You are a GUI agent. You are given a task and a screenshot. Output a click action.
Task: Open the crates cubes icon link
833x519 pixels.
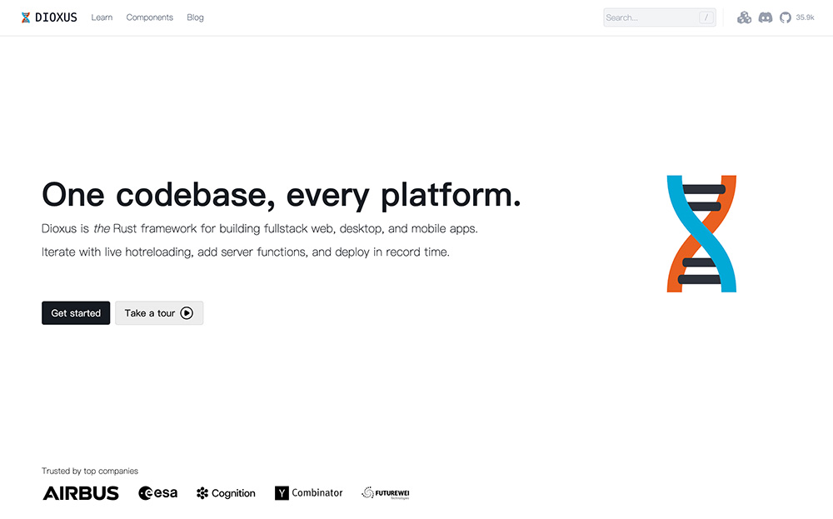(744, 17)
